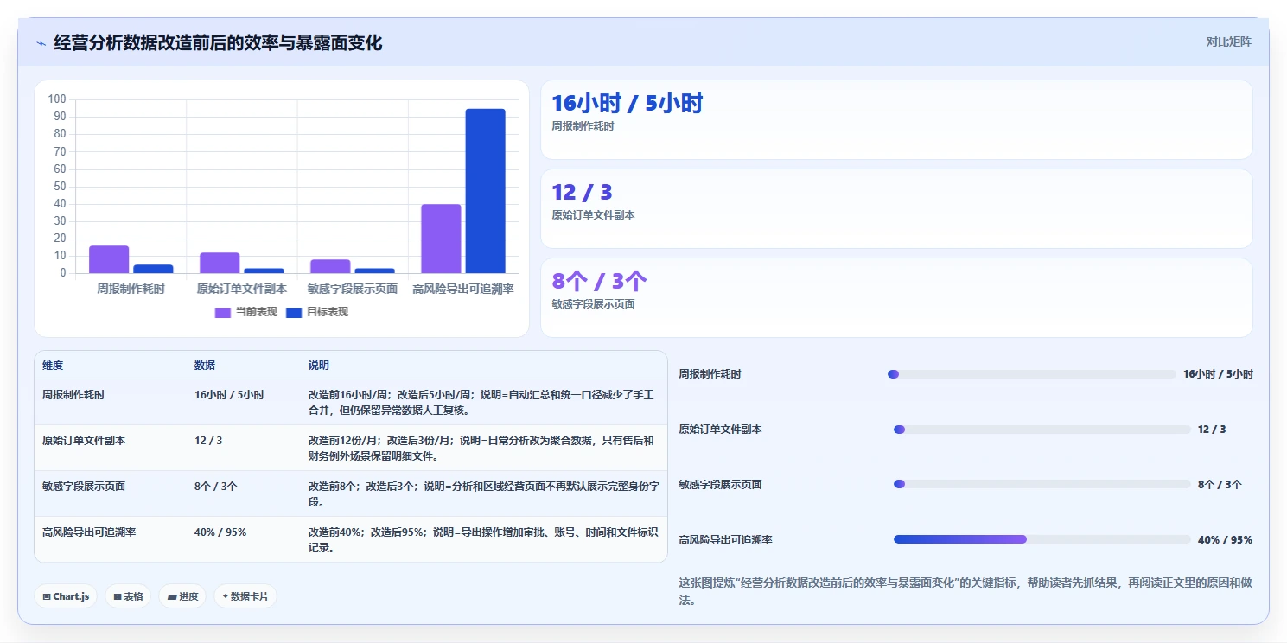Click the 原始订单文件副本 table row label

point(84,440)
